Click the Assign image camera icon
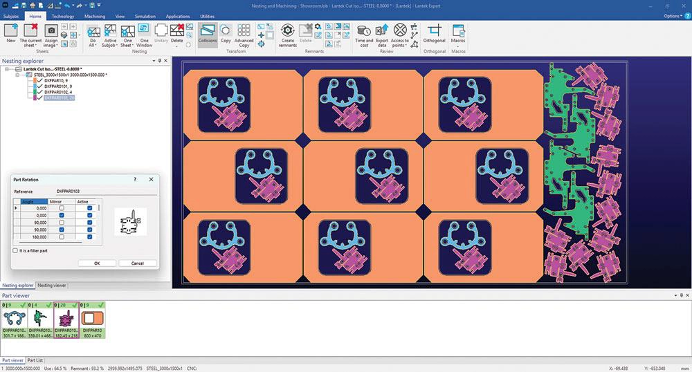 [52, 31]
